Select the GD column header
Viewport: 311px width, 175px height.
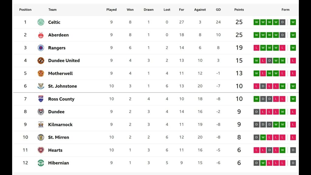pyautogui.click(x=218, y=10)
